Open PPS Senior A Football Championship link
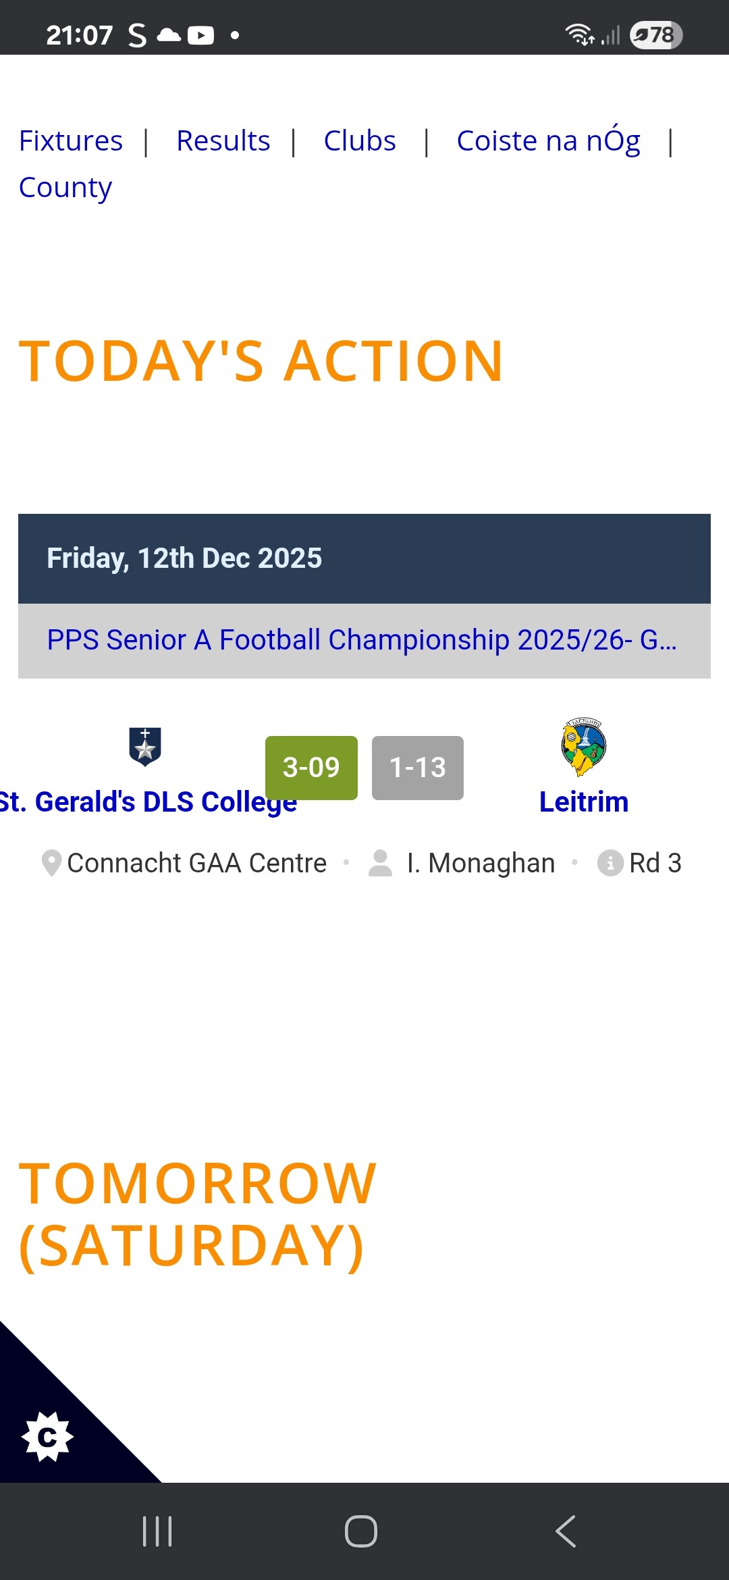This screenshot has height=1580, width=729. (x=362, y=640)
